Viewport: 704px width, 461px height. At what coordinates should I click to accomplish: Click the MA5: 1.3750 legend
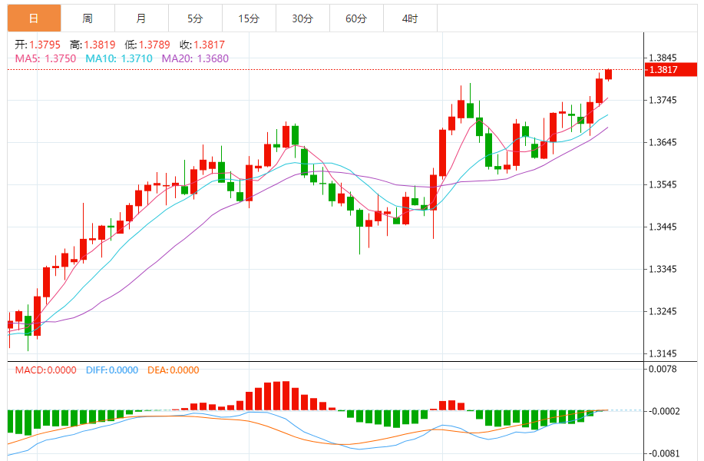45,58
